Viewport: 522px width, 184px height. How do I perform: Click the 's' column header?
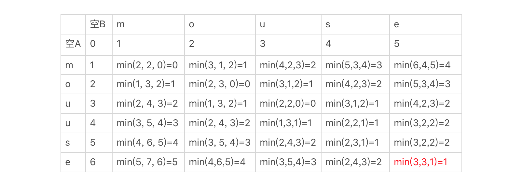(x=328, y=24)
